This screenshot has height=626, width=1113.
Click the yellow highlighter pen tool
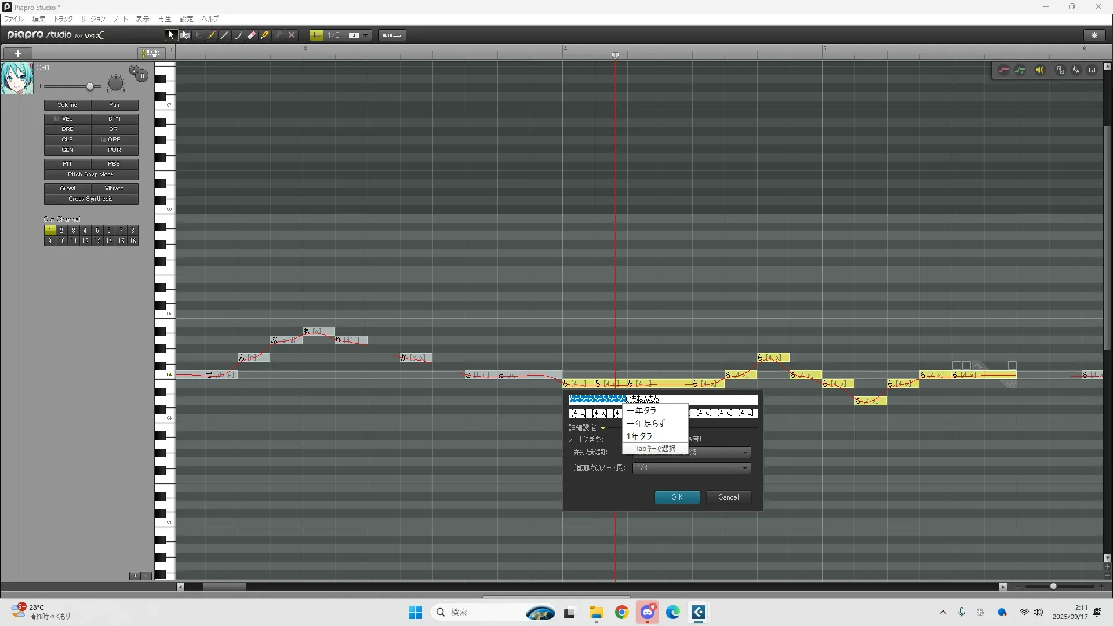pyautogui.click(x=265, y=35)
